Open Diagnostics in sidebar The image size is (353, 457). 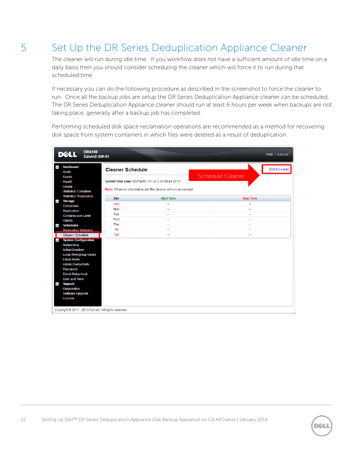71,289
